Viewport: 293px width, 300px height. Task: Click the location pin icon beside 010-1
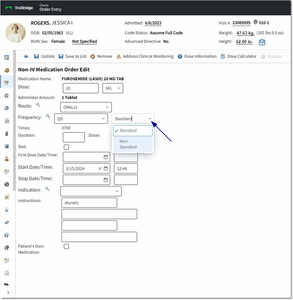click(256, 22)
